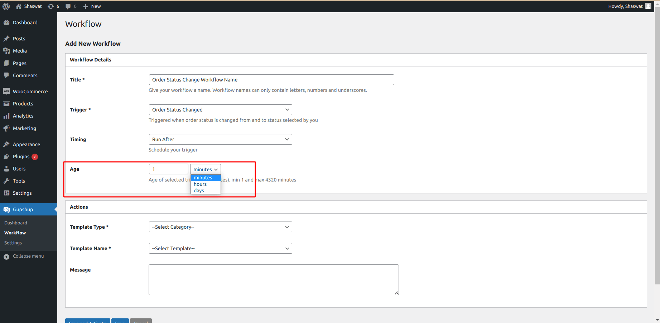Viewport: 660px width, 323px height.
Task: Click the Posts pin icon
Action: point(6,39)
